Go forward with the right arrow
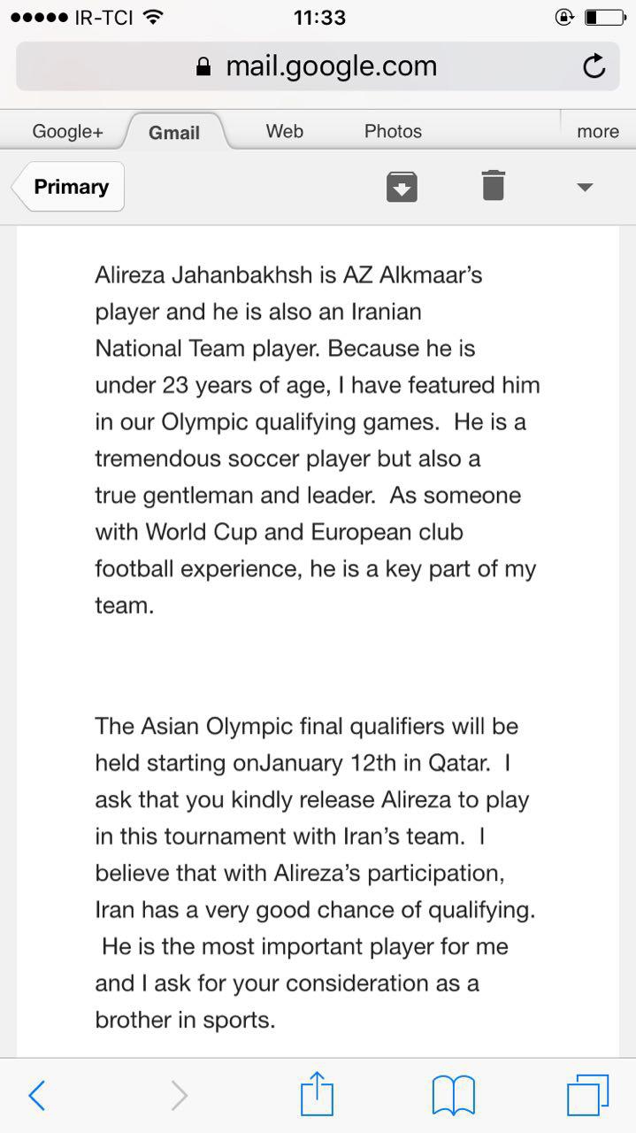 179,1096
